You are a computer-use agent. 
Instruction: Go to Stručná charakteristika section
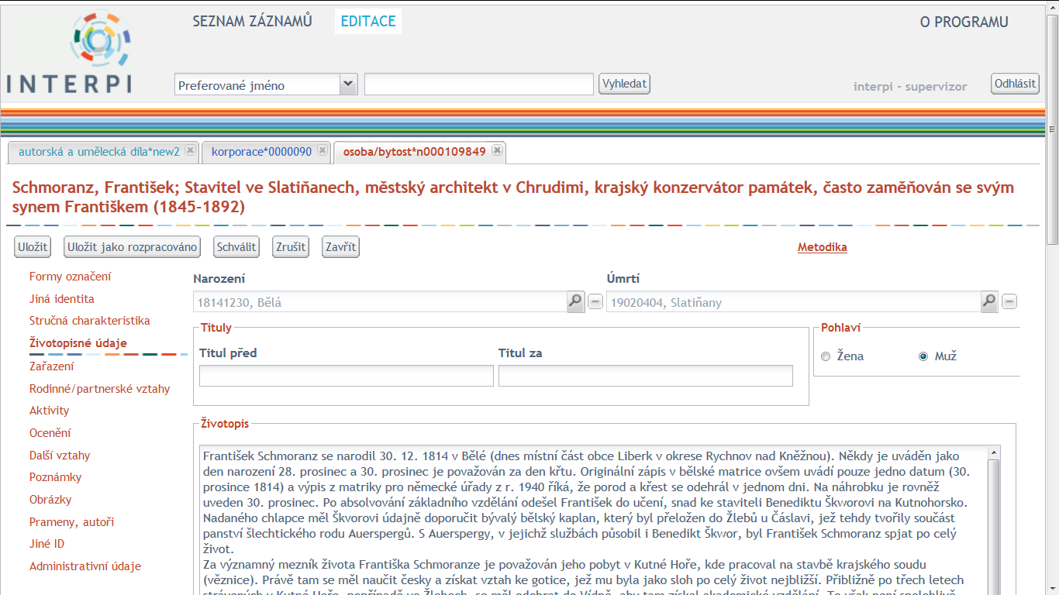click(90, 321)
